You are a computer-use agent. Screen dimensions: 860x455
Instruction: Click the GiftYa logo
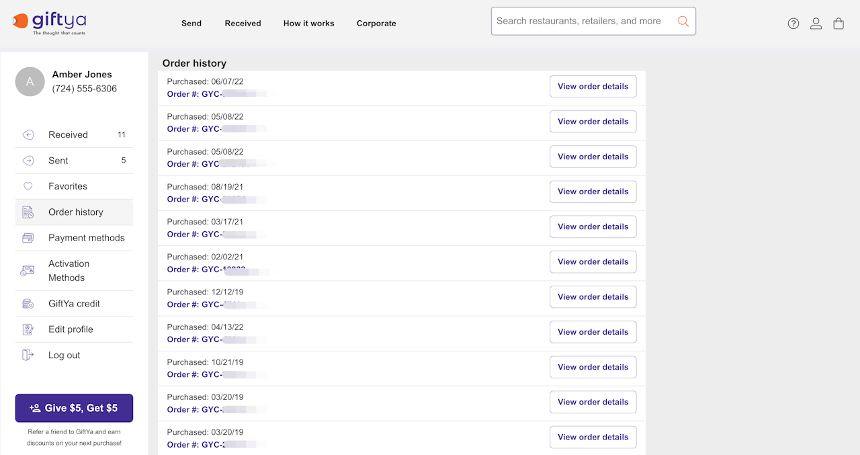[x=49, y=23]
